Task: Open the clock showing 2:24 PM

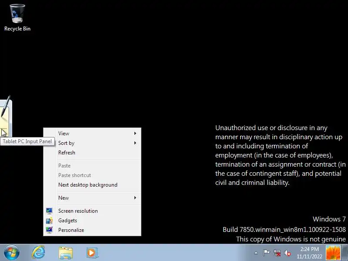Action: point(309,249)
